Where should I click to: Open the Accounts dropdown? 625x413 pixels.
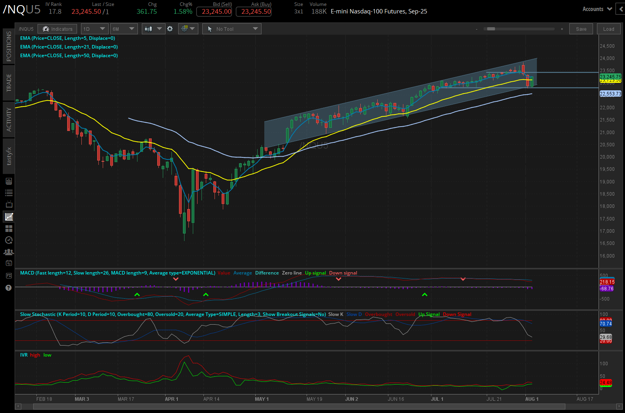pyautogui.click(x=597, y=9)
